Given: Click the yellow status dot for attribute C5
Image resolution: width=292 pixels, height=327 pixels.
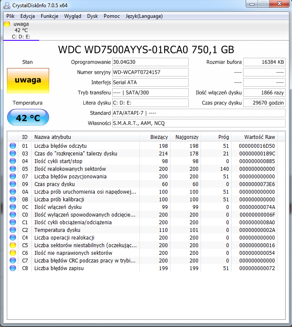Looking at the screenshot, I should pos(13,245).
